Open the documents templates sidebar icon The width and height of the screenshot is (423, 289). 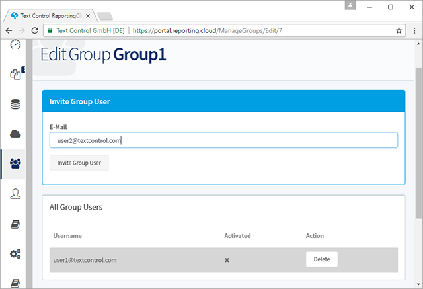click(15, 74)
